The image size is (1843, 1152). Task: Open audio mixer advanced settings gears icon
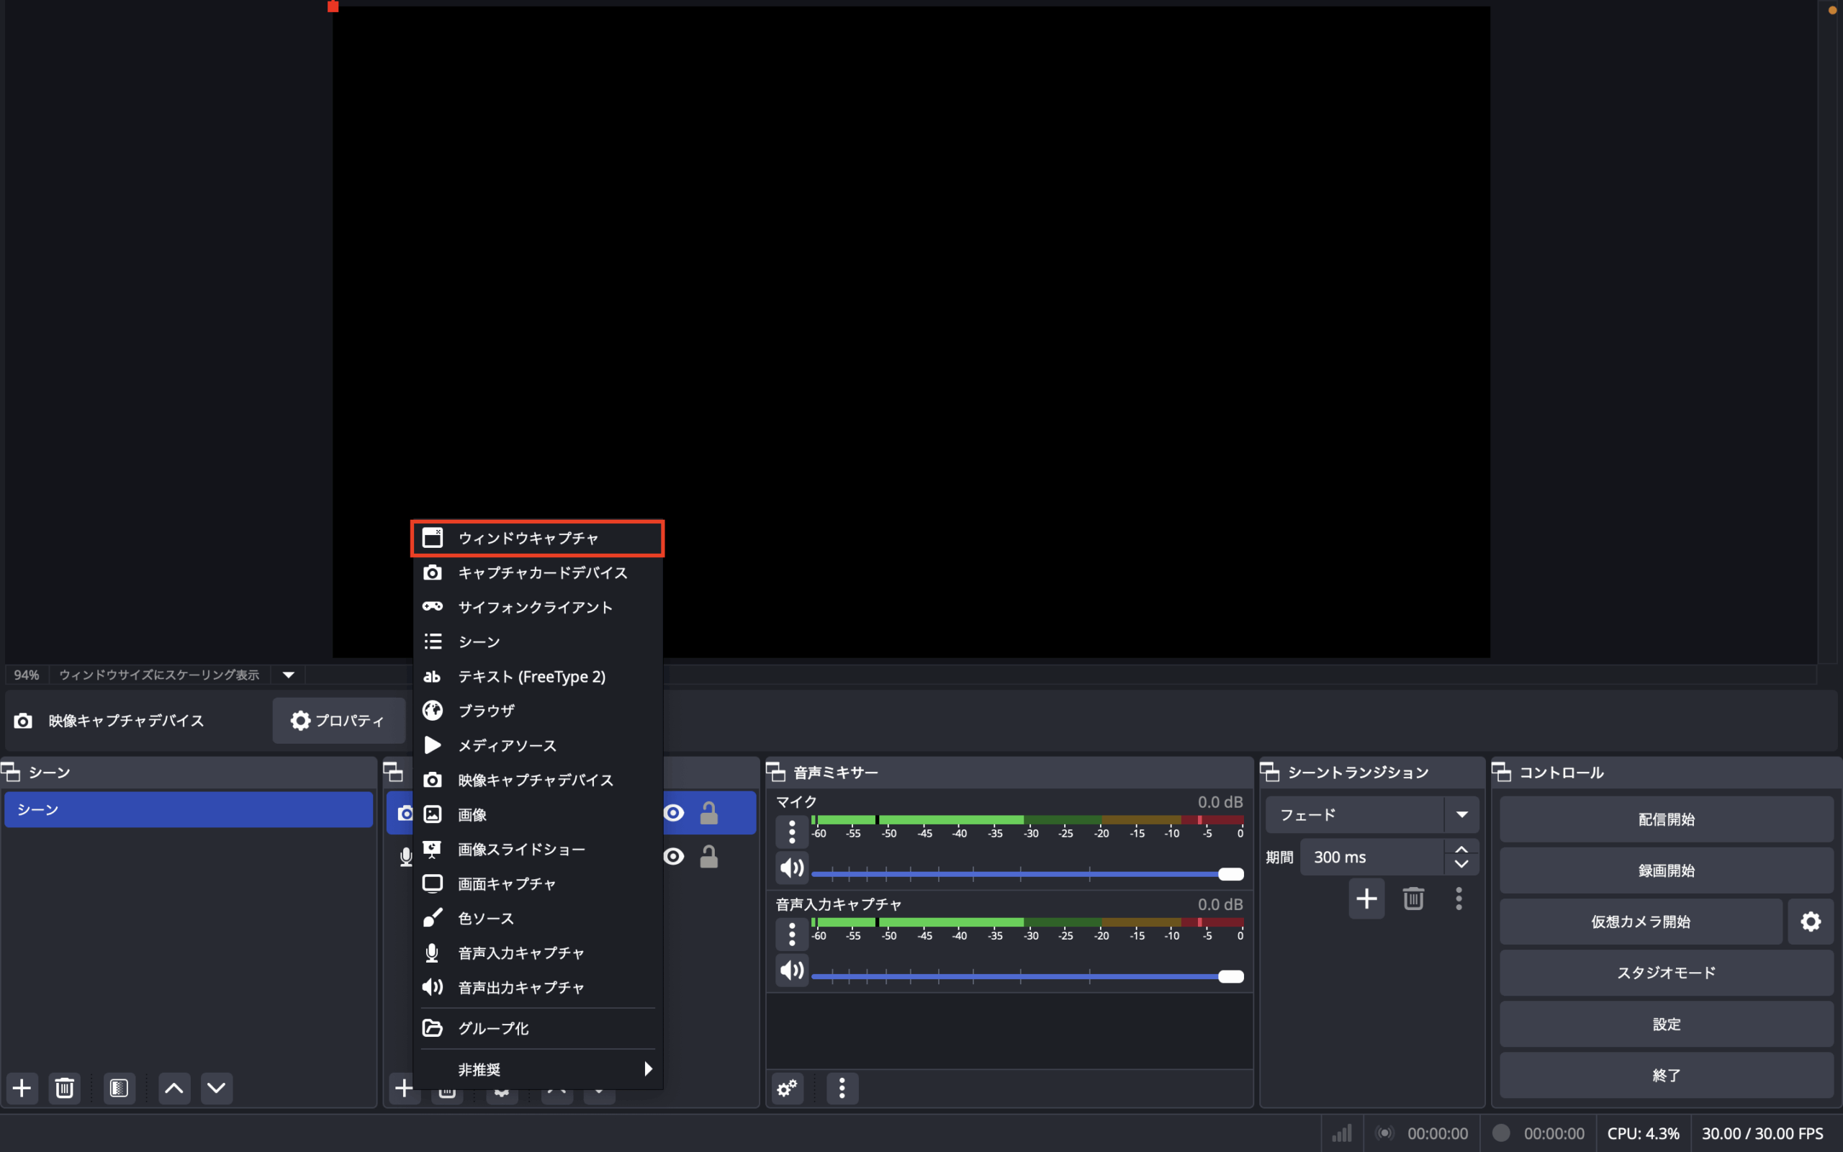coord(788,1088)
